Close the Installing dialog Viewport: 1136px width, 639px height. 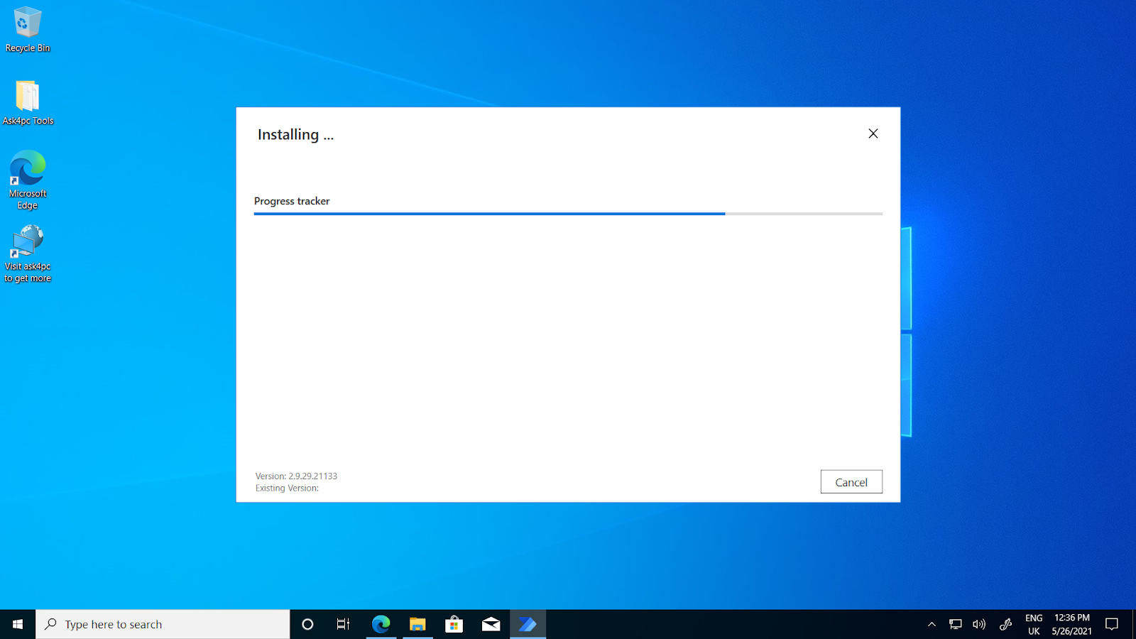[x=873, y=133]
